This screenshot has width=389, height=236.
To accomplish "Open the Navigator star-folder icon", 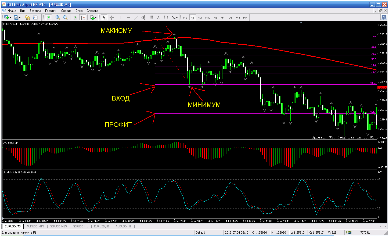I will (27, 17).
